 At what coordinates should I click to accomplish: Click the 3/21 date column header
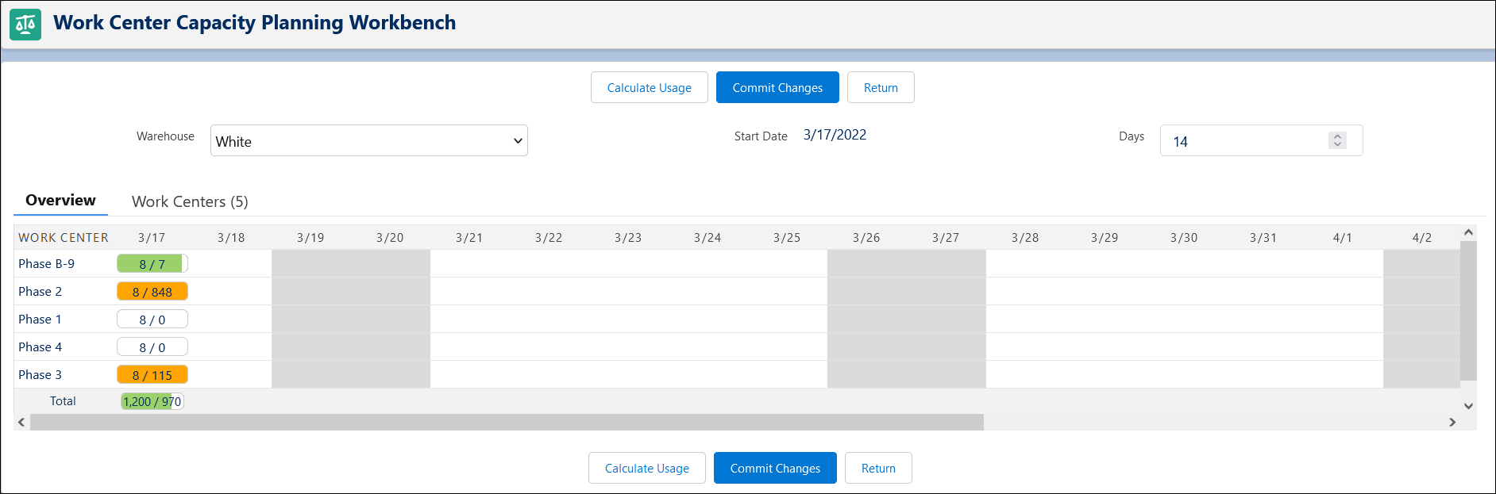[469, 237]
